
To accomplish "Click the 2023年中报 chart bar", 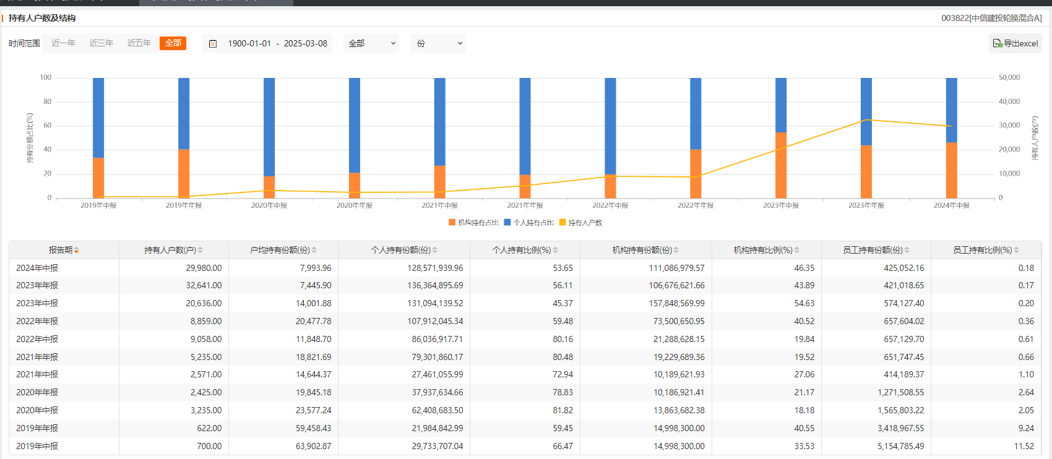I will pyautogui.click(x=781, y=138).
